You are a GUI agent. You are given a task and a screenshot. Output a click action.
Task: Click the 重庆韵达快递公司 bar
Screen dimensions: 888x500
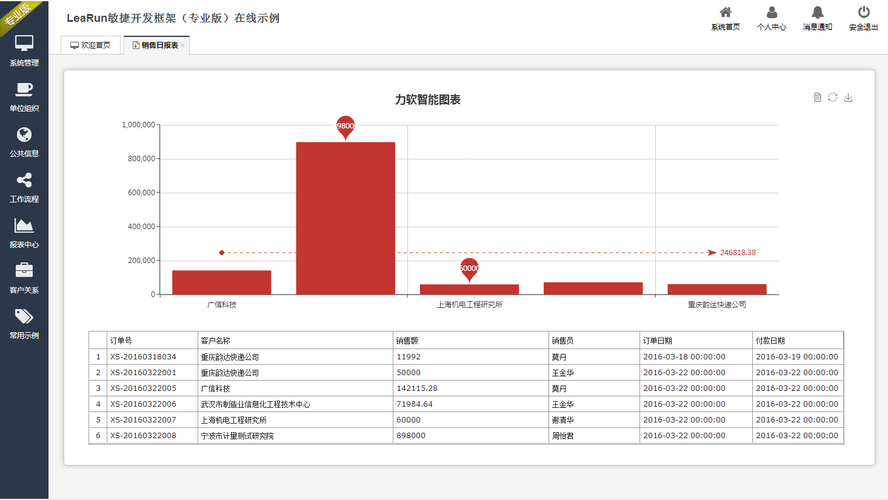(717, 289)
